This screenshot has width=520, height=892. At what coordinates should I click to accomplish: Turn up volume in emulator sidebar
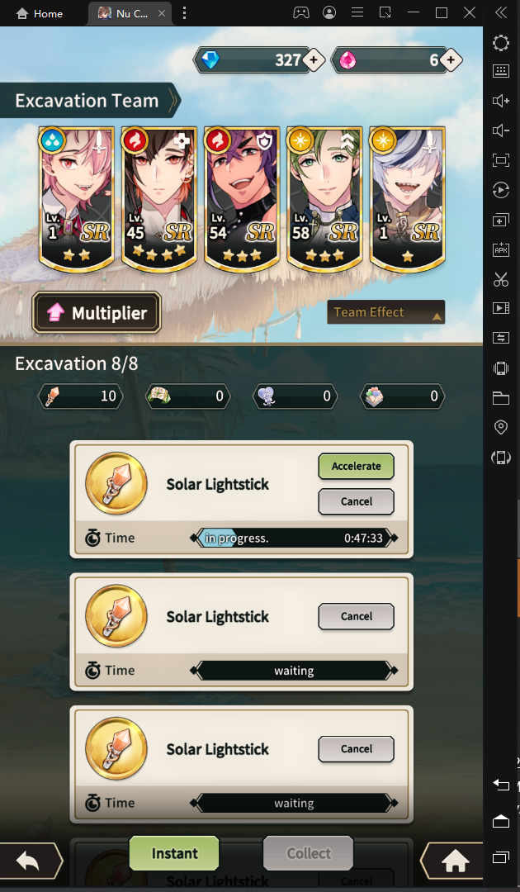(x=501, y=101)
